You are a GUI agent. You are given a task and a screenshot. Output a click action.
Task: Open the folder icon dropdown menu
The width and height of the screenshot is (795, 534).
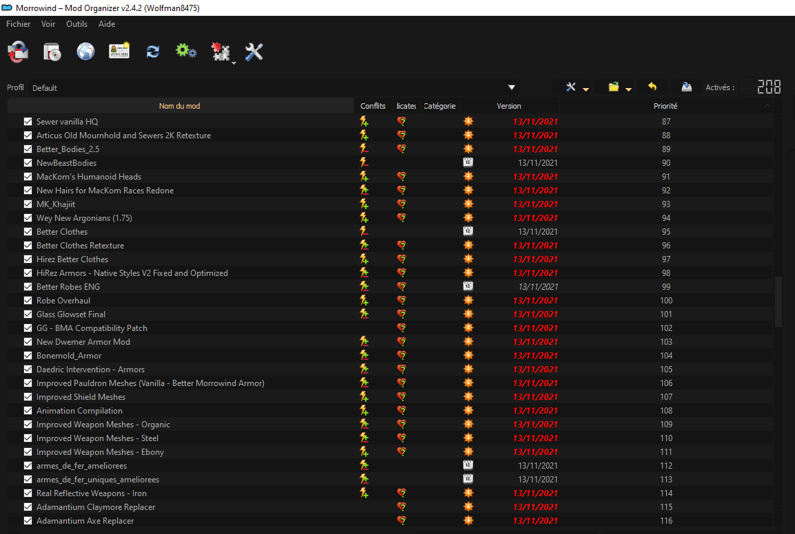pos(619,87)
